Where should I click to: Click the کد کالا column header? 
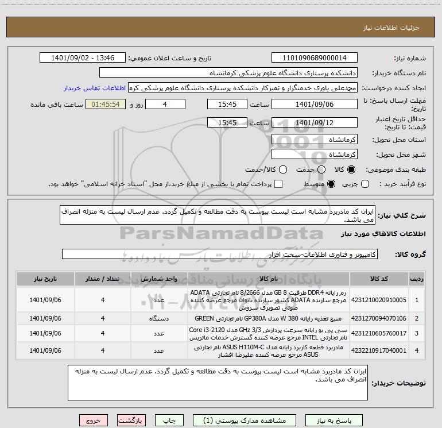tap(379, 279)
